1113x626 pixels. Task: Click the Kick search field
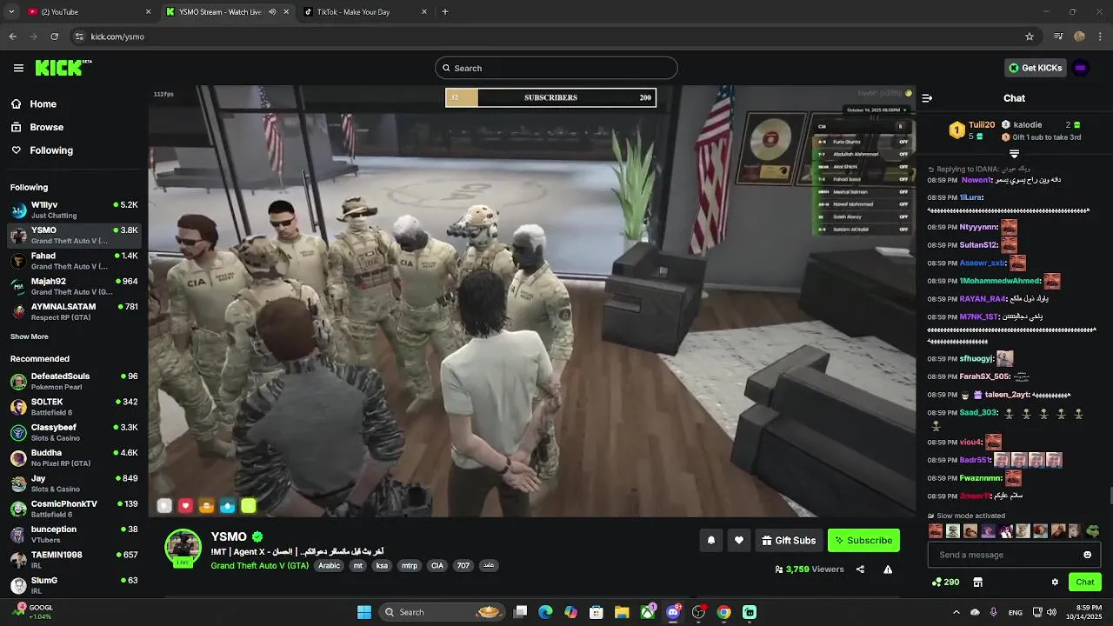pos(556,68)
